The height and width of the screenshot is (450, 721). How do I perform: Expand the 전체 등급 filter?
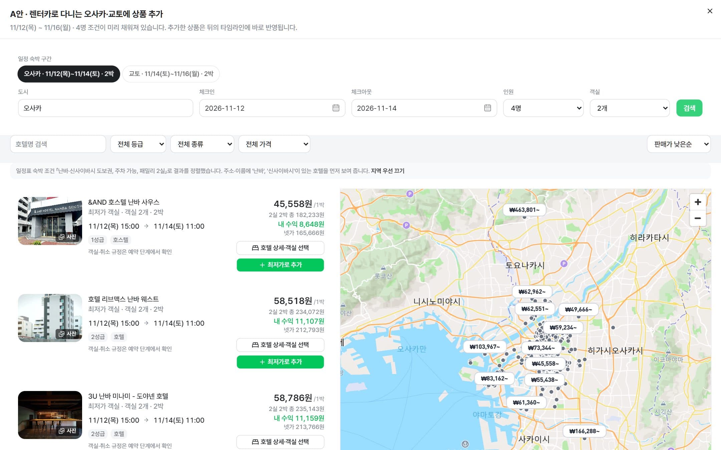138,144
